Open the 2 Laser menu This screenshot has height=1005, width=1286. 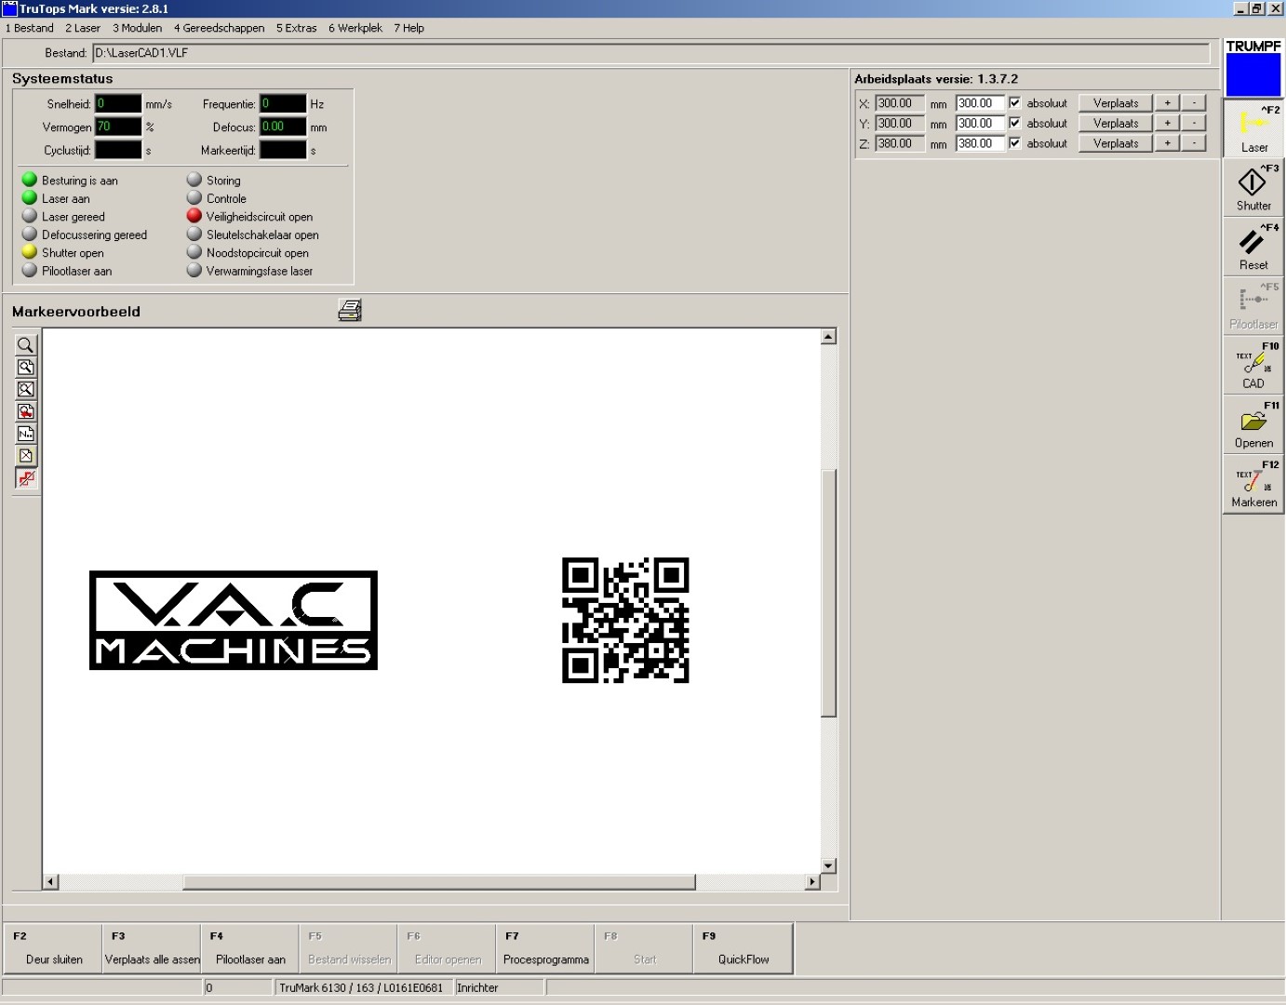83,28
